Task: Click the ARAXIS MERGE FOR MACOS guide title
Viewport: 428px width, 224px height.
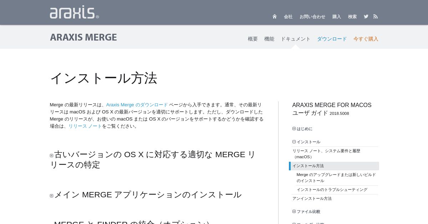Action: (x=332, y=105)
